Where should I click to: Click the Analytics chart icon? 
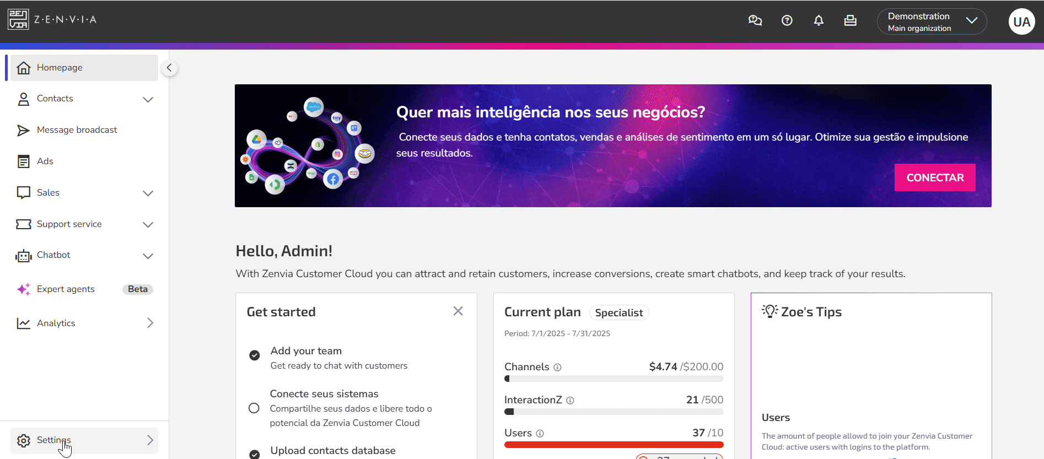point(24,323)
